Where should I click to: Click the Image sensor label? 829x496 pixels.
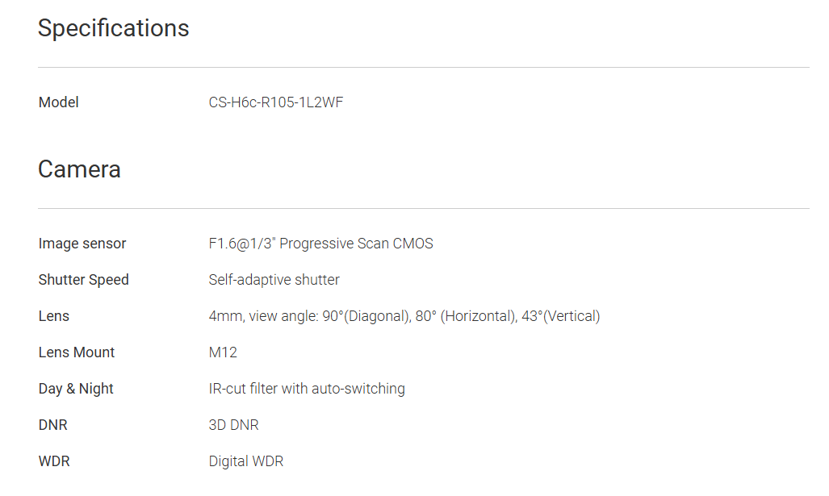(82, 244)
